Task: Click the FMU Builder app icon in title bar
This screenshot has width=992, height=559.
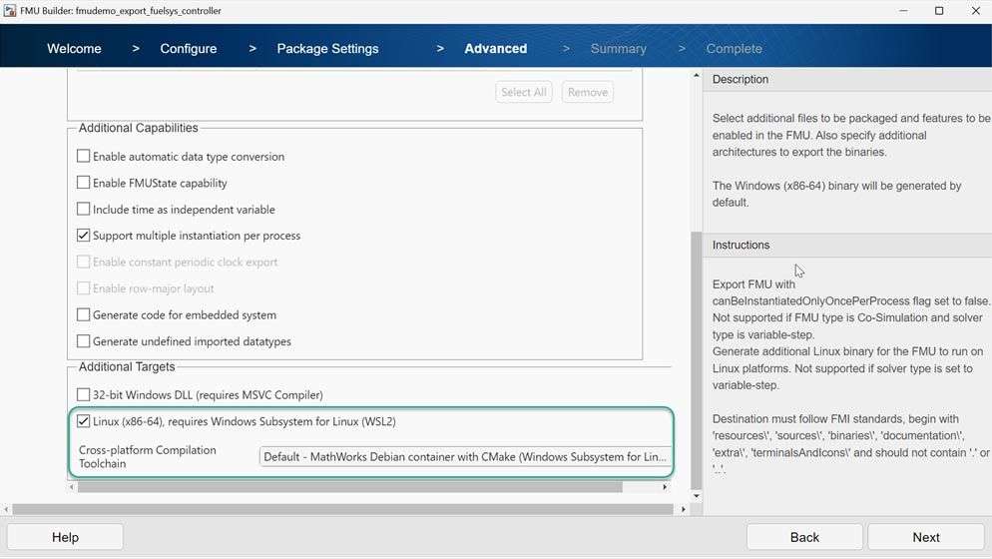Action: [10, 11]
